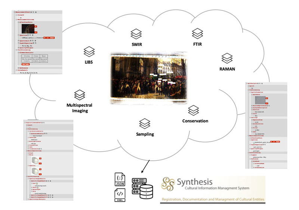This screenshot has height=210, width=299.
Task: Collapse the CalibrationDetails tree node
Action: point(28,131)
